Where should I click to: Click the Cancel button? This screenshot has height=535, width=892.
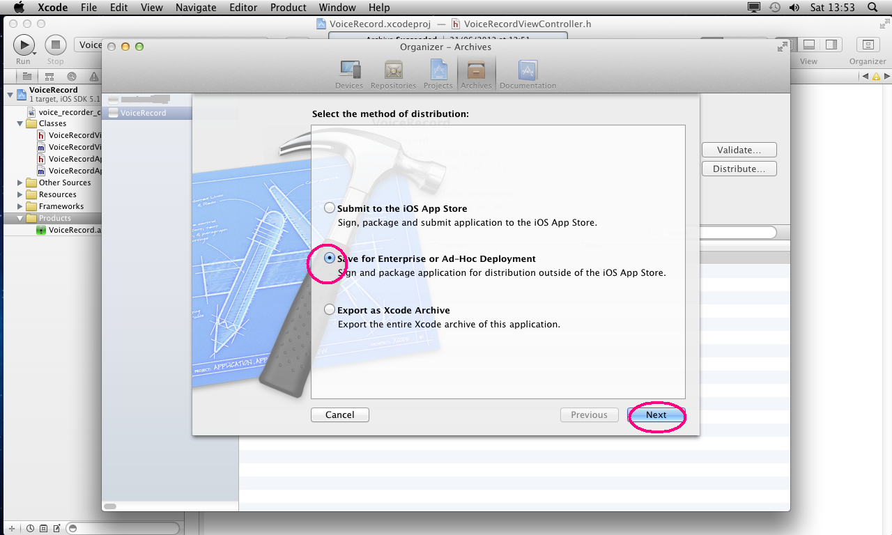pos(340,414)
